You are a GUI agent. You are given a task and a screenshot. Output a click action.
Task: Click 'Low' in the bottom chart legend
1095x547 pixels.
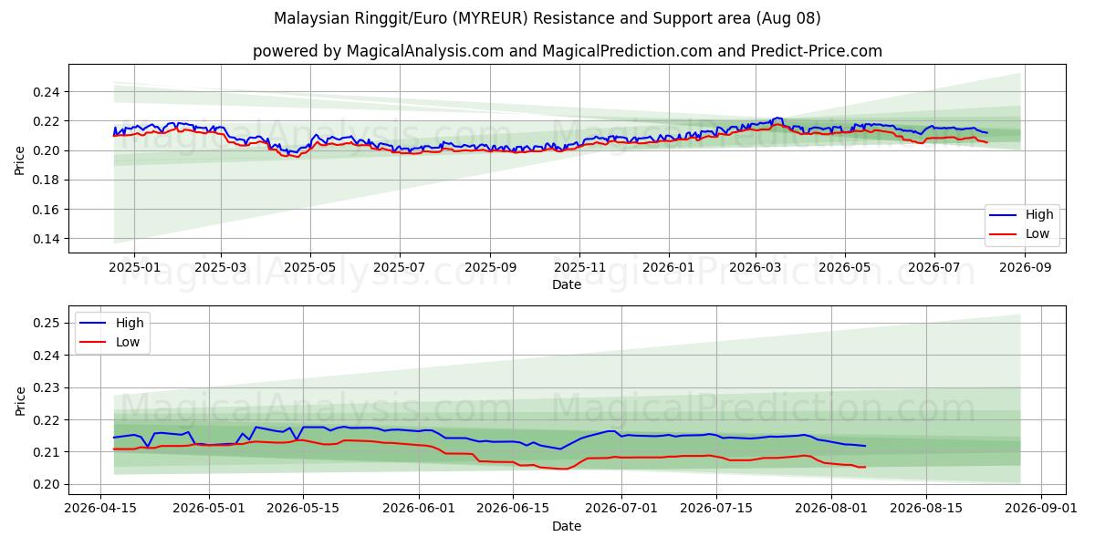point(129,342)
